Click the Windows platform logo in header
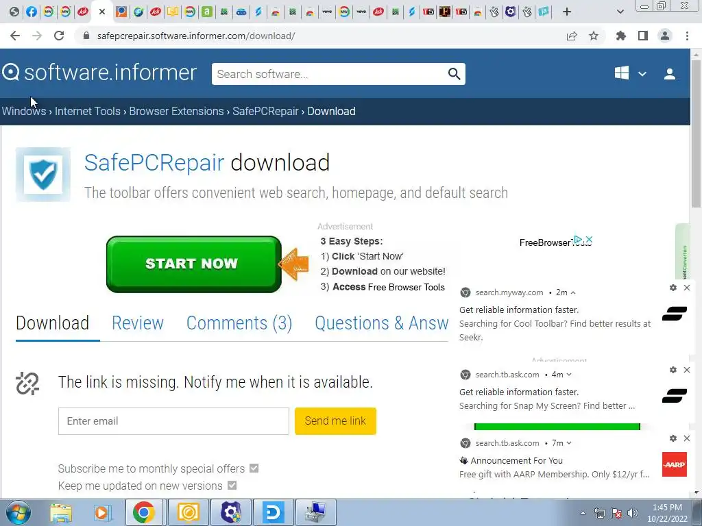This screenshot has width=702, height=526. point(621,73)
